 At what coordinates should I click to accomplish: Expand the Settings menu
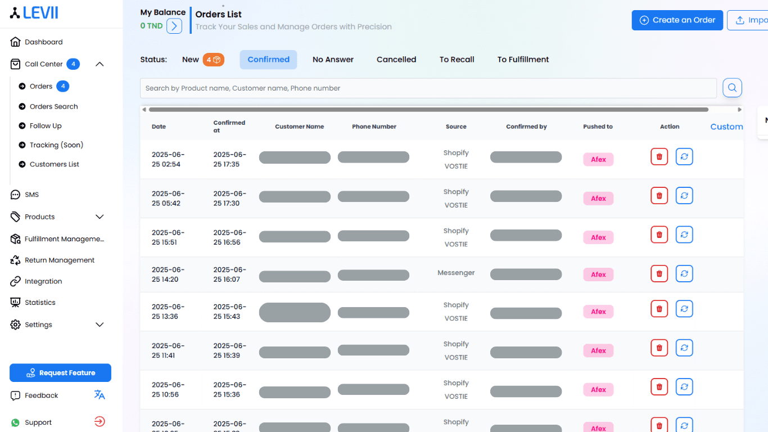(x=100, y=325)
